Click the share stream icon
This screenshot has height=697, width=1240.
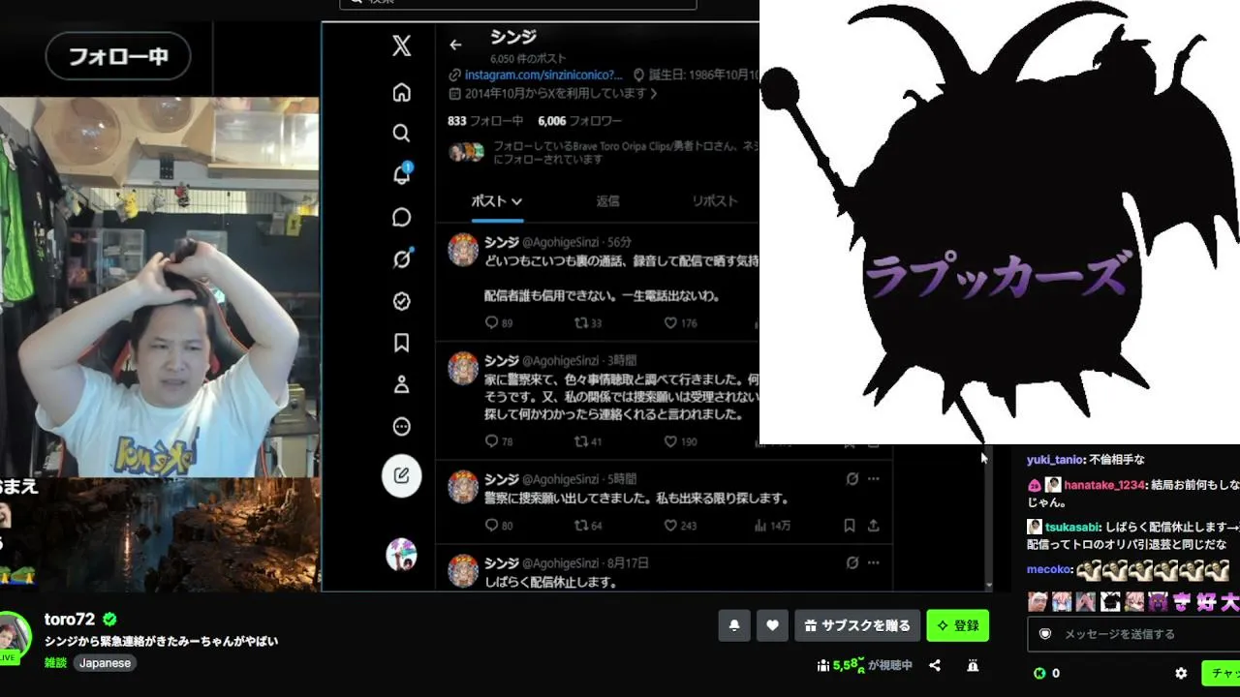935,666
